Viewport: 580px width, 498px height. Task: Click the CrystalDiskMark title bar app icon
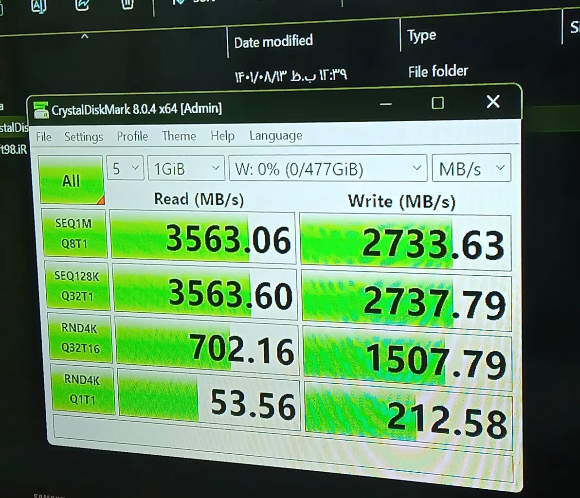tap(41, 110)
